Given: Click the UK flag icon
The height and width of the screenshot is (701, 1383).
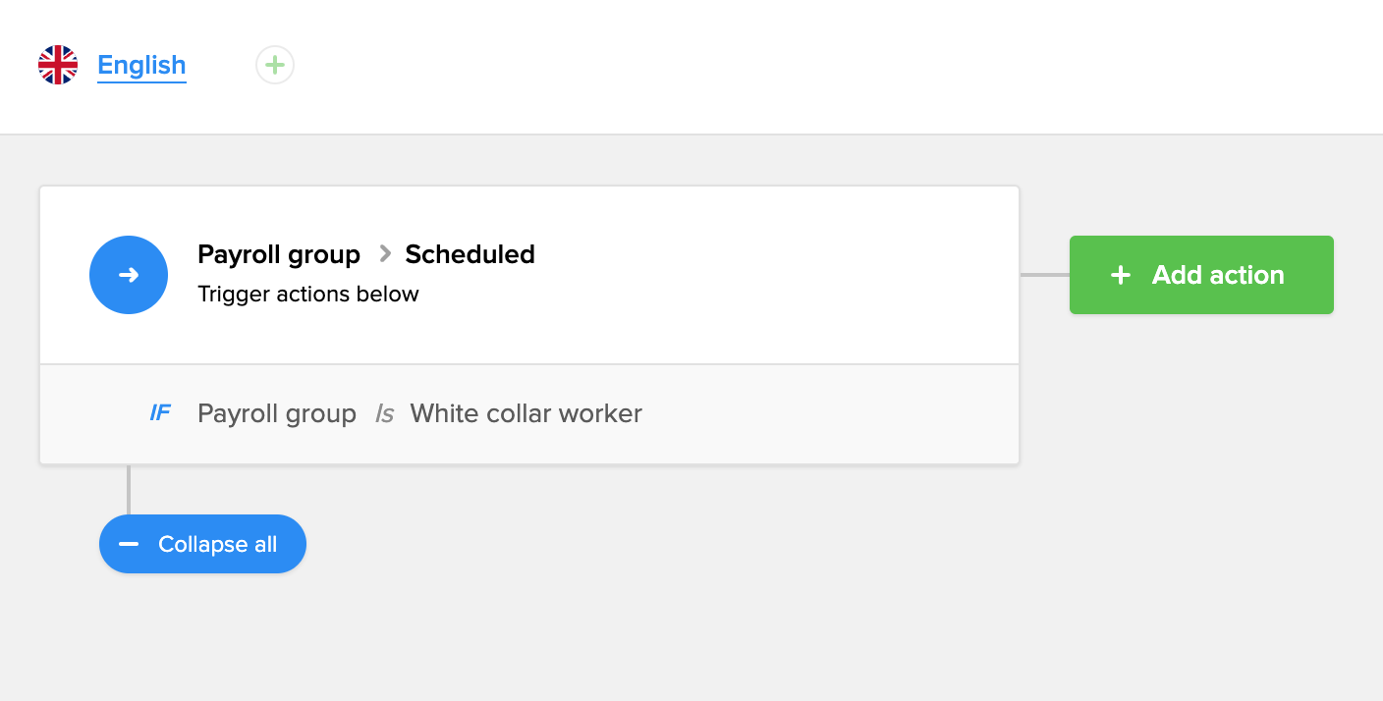Looking at the screenshot, I should pyautogui.click(x=58, y=65).
